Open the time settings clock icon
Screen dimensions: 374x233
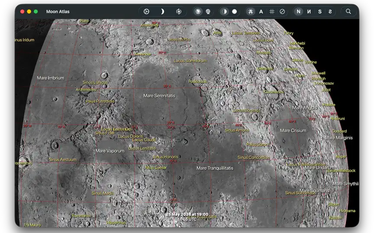click(146, 11)
